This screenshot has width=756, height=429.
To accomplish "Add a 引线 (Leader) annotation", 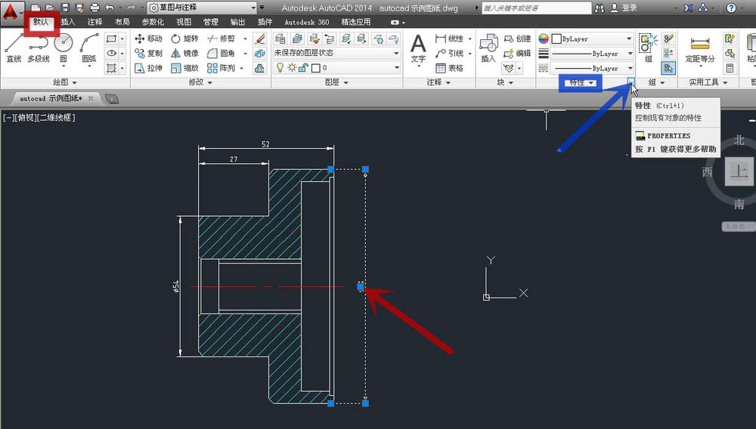I will [x=449, y=53].
